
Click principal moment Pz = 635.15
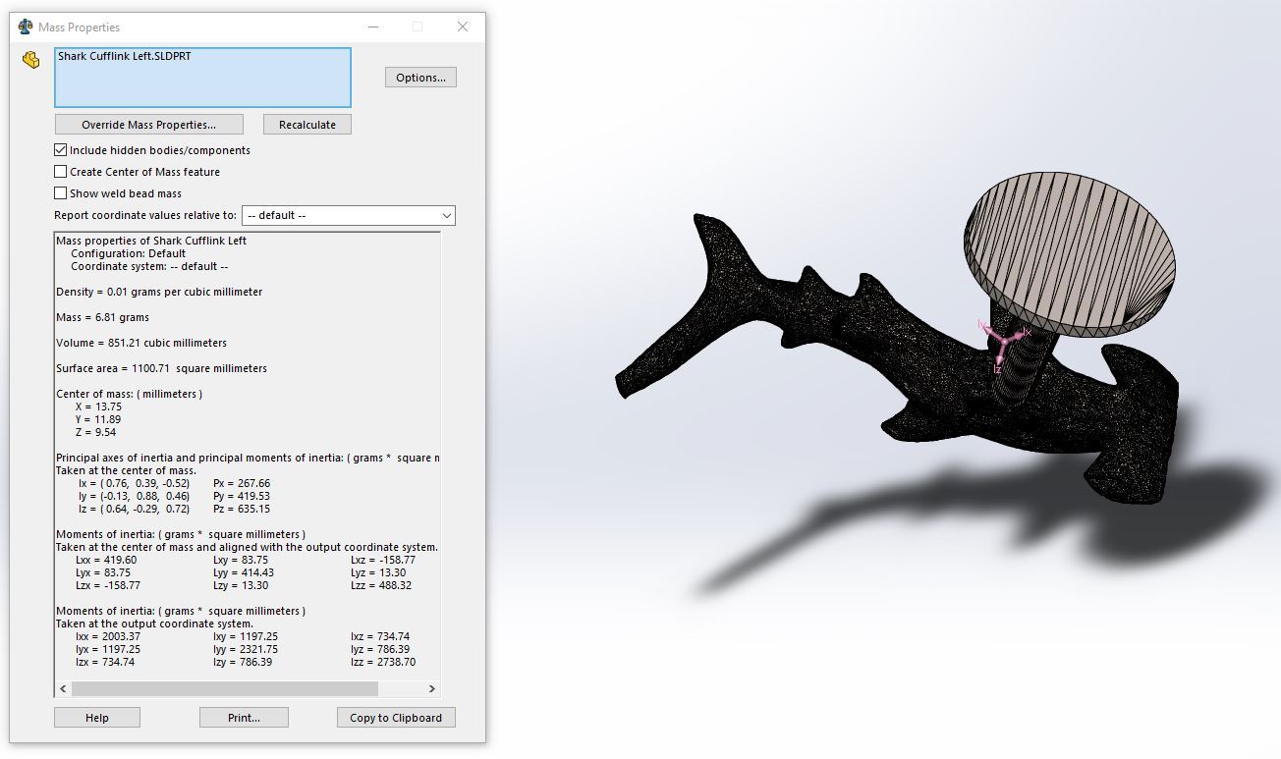click(242, 509)
